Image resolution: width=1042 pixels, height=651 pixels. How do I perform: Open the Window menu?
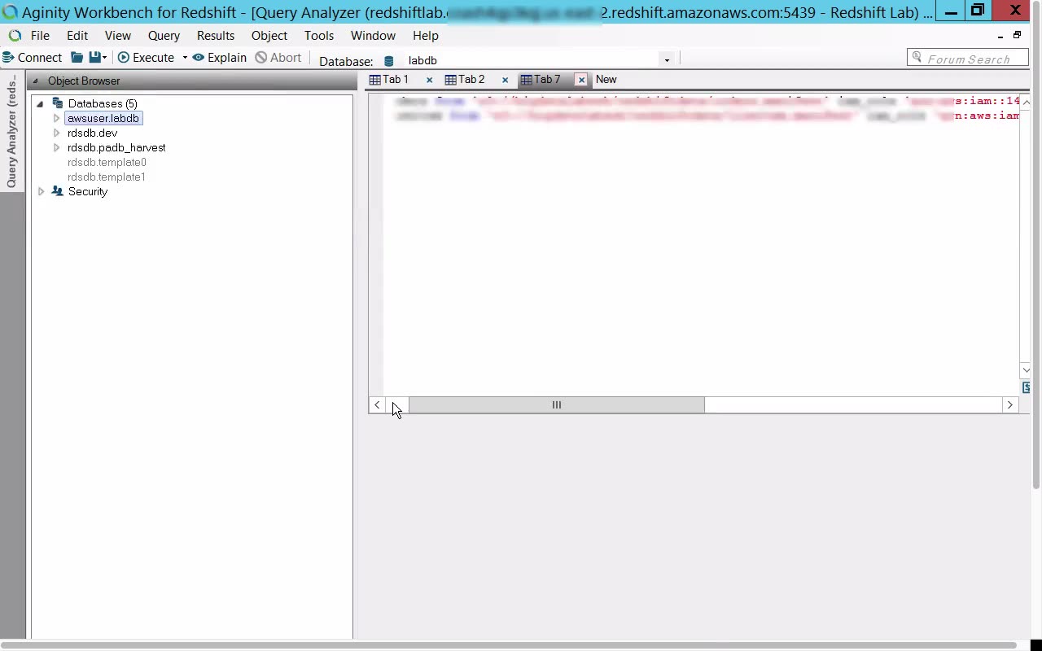[x=373, y=36]
